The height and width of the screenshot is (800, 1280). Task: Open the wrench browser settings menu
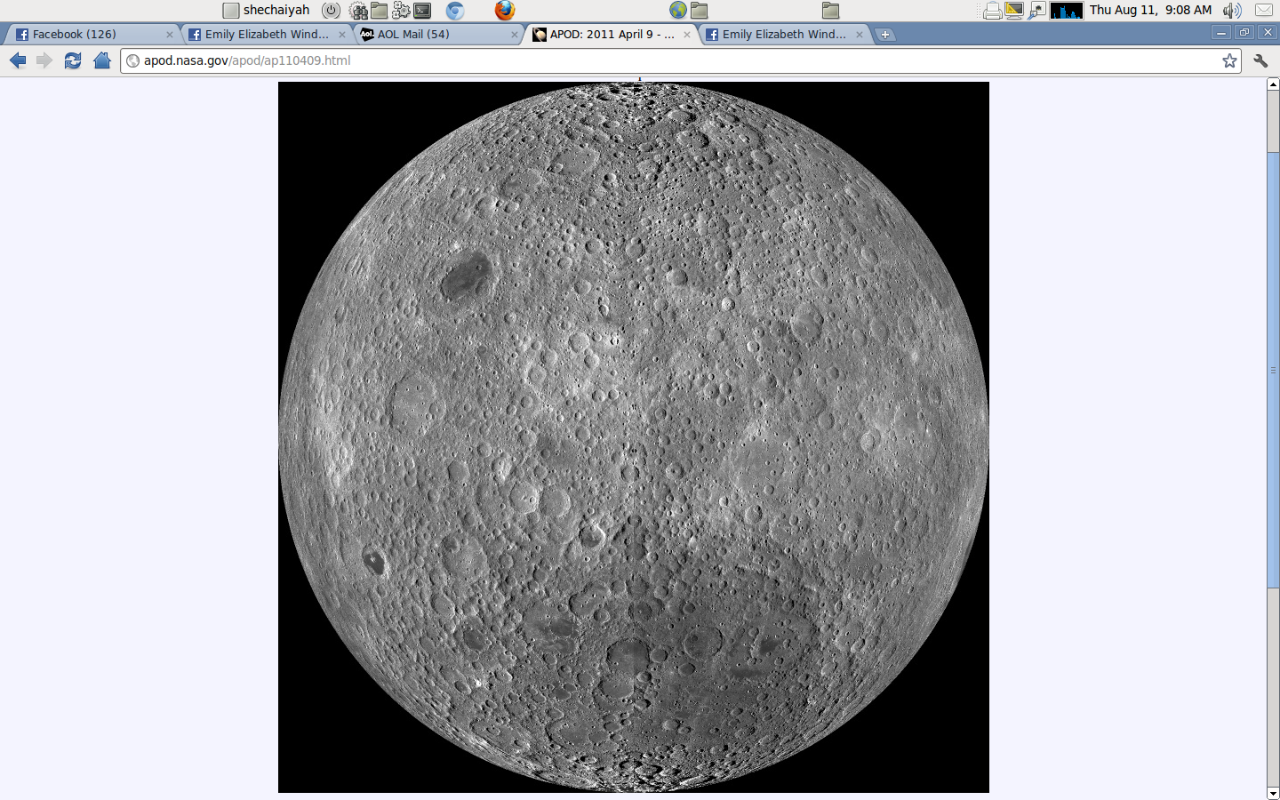pos(1260,60)
